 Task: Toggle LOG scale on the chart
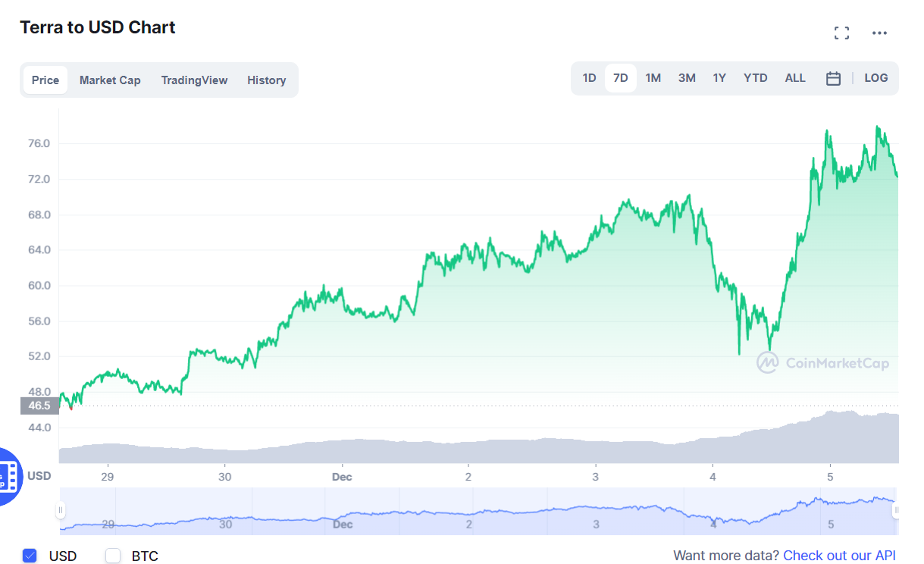(875, 78)
